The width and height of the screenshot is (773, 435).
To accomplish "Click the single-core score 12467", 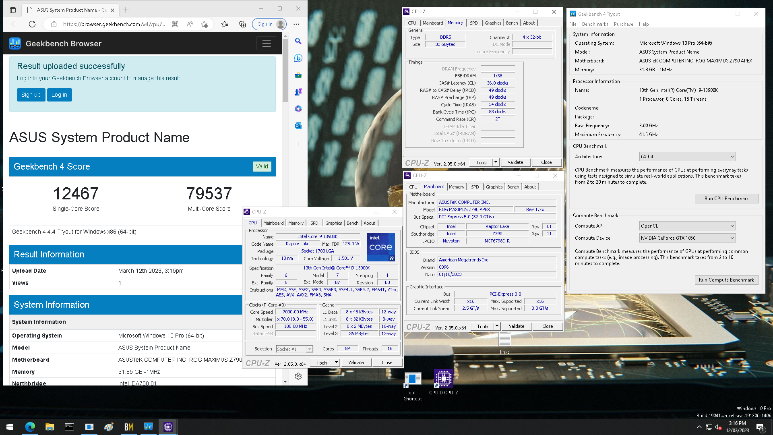I will [x=76, y=194].
